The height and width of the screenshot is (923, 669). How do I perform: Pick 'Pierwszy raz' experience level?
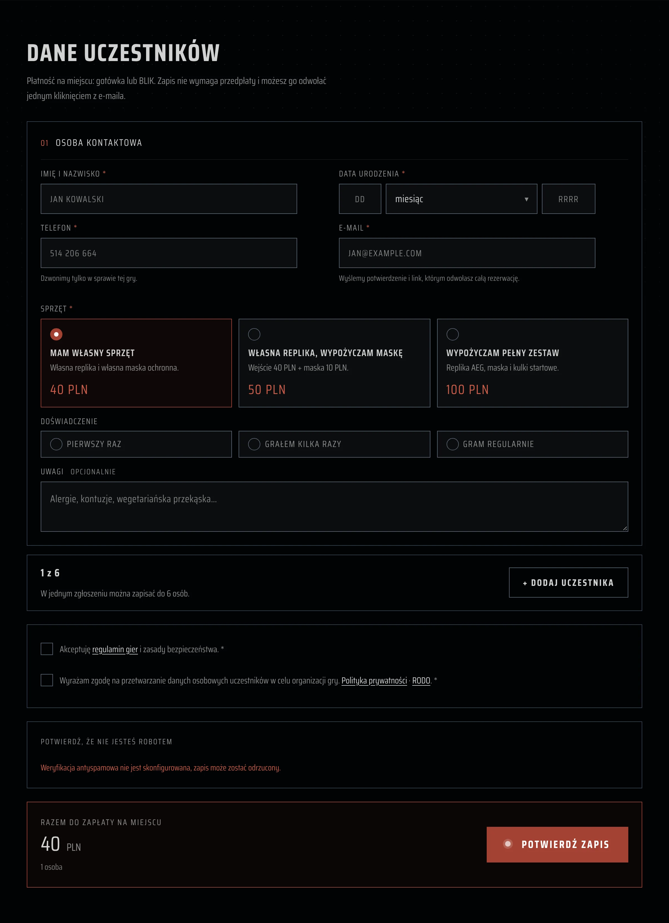click(x=136, y=444)
